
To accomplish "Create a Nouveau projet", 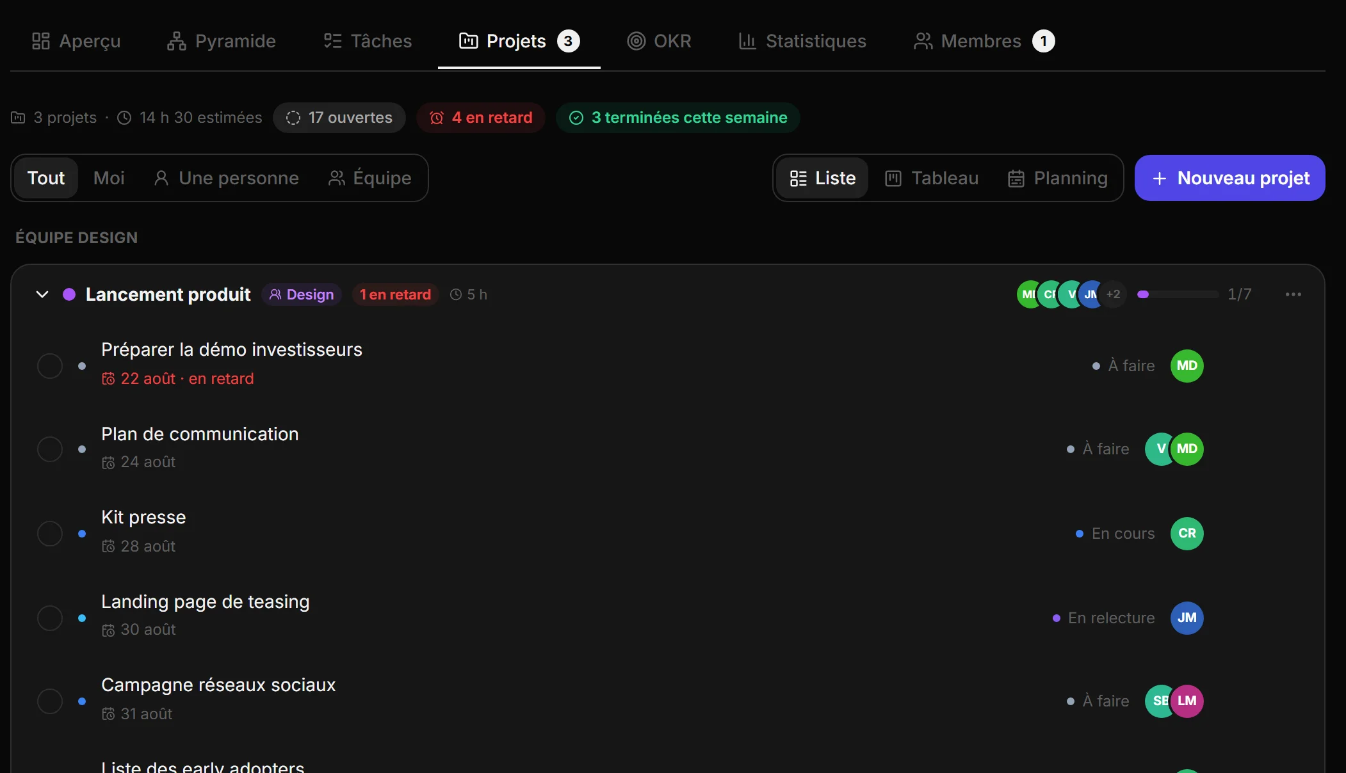I will [x=1230, y=178].
